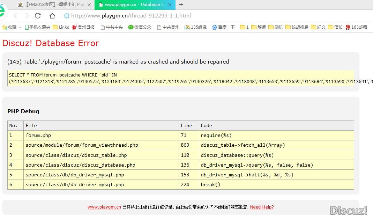This screenshot has height=219, width=373.
Task: Click the require(%s) code cell
Action: 276,135
